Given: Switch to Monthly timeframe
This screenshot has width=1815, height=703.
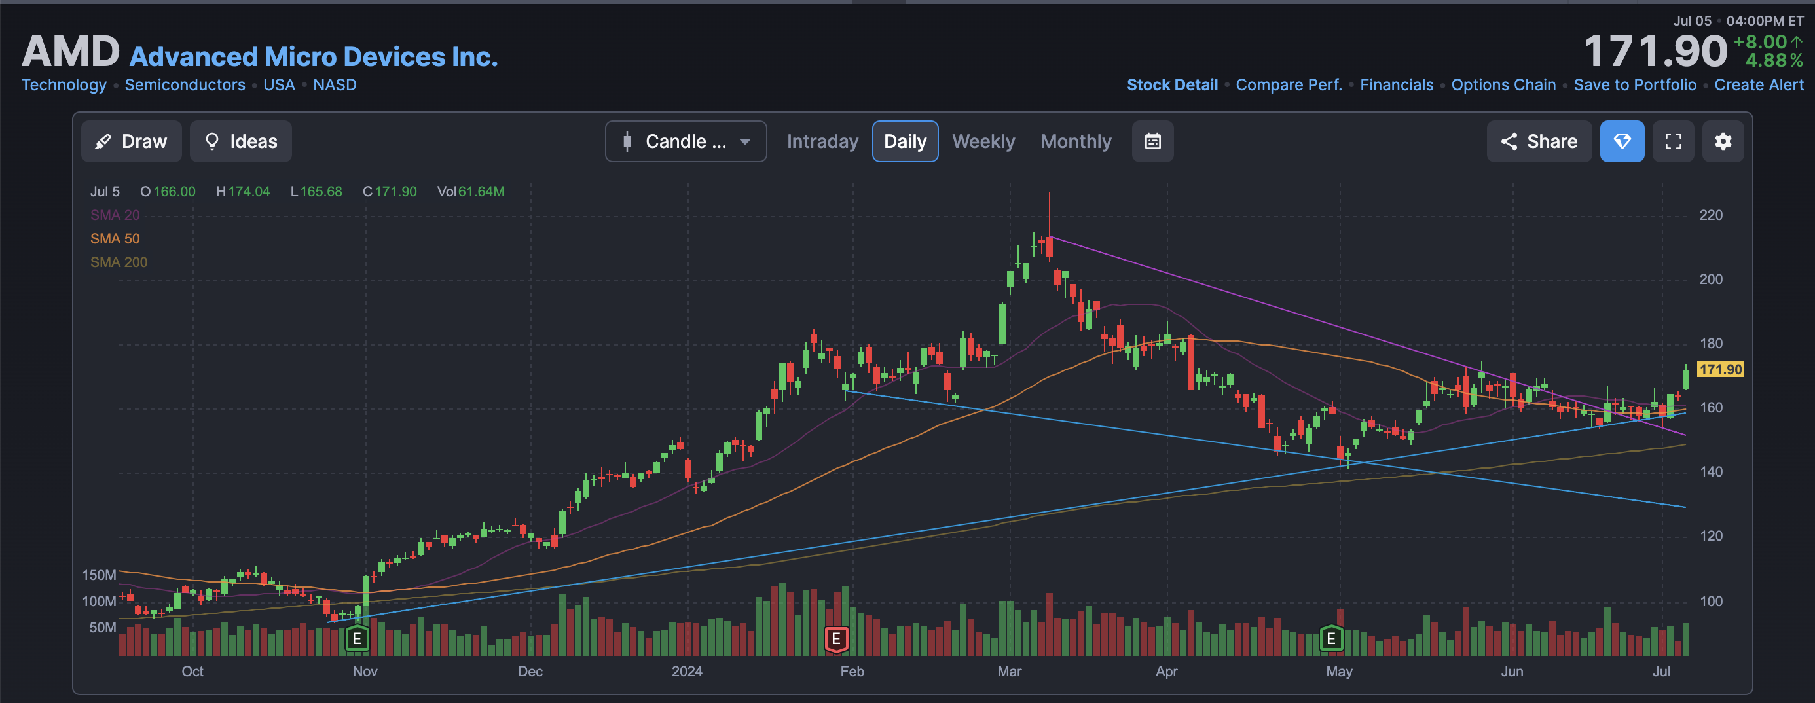Looking at the screenshot, I should click(1076, 141).
